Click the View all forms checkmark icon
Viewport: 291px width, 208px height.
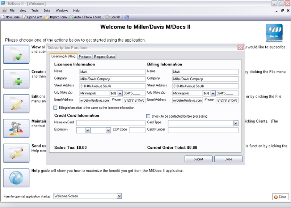(16, 54)
